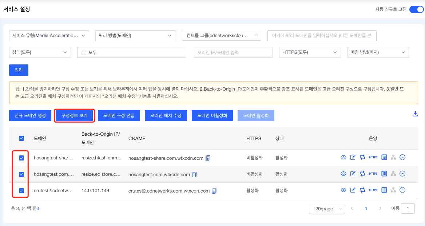
Task: Open the 20/page page size dropdown
Action: (327, 209)
